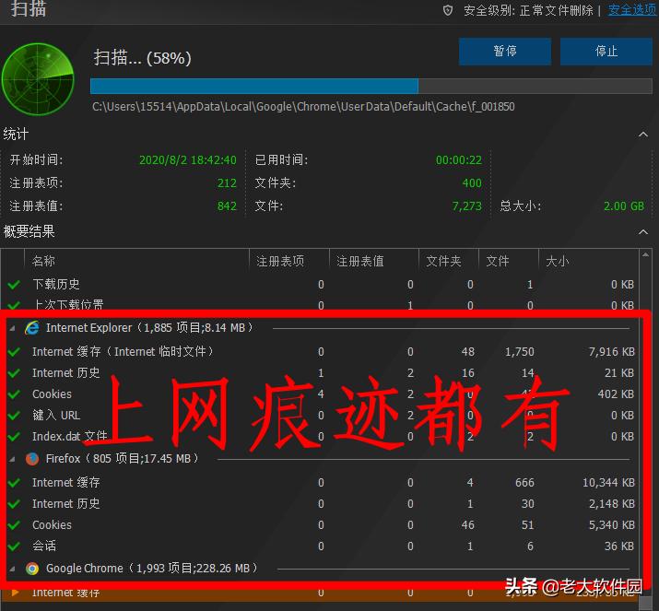This screenshot has width=659, height=611.
Task: Sort by the 大小 column header
Action: tap(558, 261)
